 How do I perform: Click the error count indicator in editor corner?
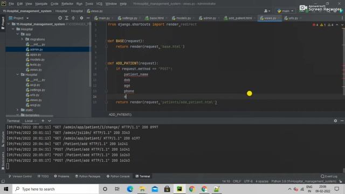(315, 25)
